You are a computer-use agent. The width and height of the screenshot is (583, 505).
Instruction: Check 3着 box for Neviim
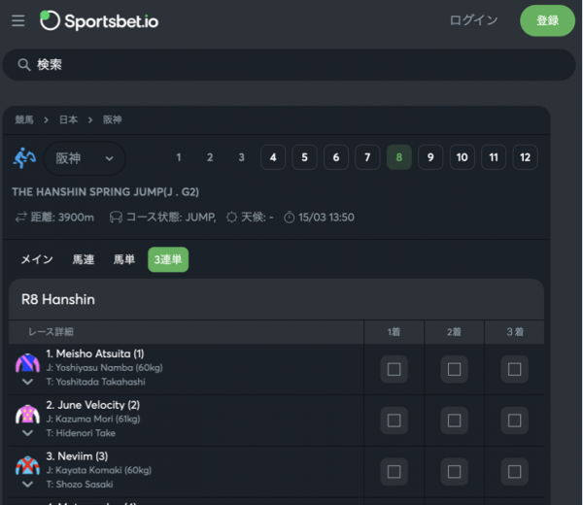(x=515, y=472)
